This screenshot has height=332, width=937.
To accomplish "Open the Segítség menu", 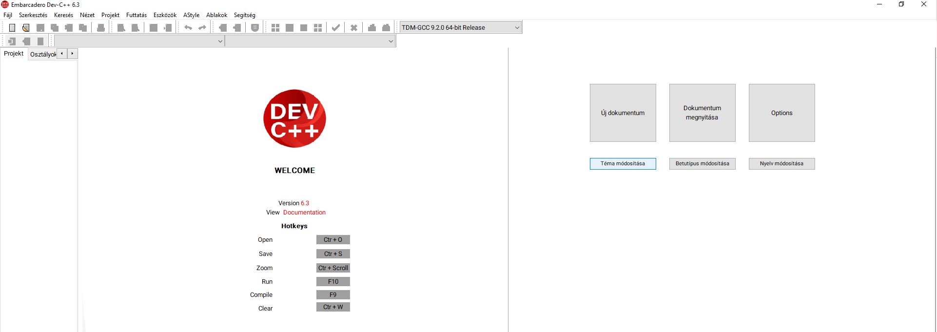I will (244, 15).
